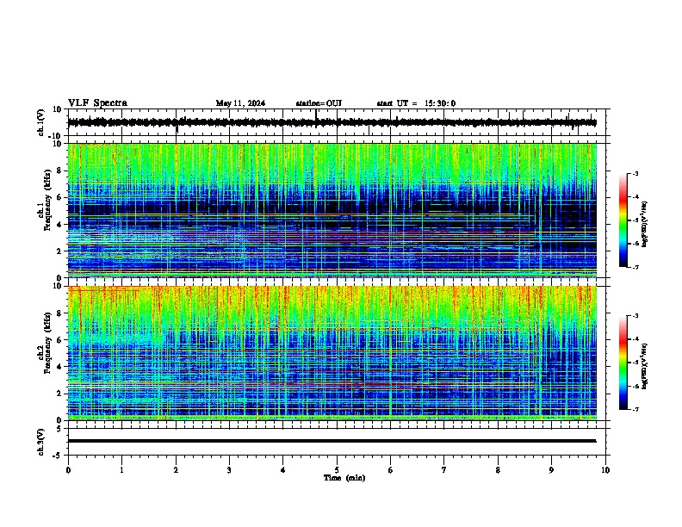Click the "8" kHz tick on ch.1 frequency axis

[x=60, y=170]
